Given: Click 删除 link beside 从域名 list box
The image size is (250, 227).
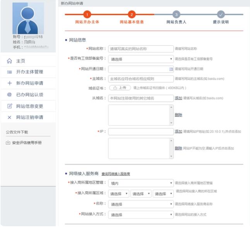Looking at the screenshot, I should coord(178,115).
